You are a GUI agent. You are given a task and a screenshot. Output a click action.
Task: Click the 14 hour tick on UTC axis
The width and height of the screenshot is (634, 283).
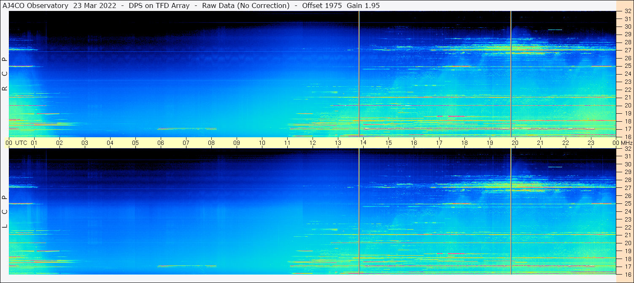point(363,143)
